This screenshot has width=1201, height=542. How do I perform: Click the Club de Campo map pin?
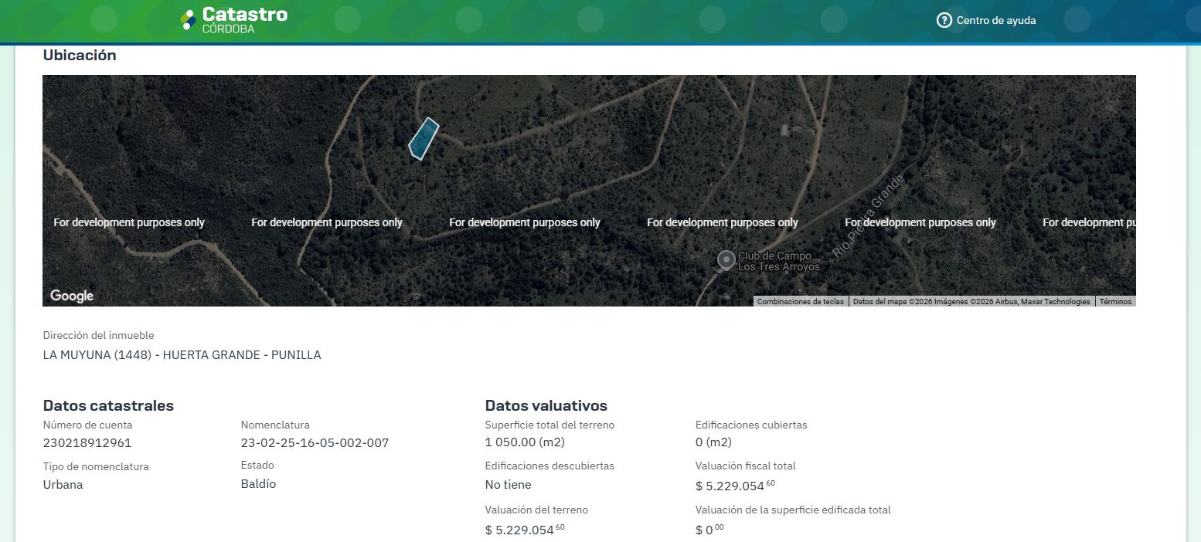click(x=726, y=260)
